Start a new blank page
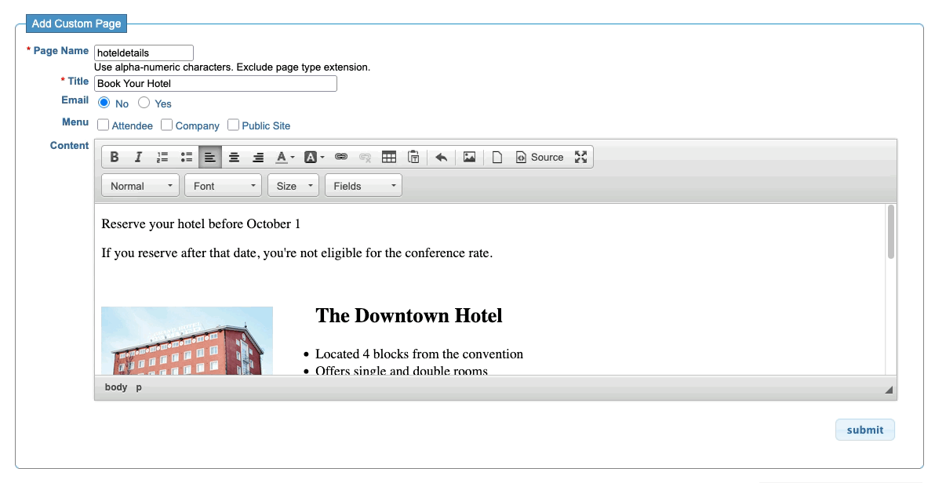The width and height of the screenshot is (935, 483). 497,157
